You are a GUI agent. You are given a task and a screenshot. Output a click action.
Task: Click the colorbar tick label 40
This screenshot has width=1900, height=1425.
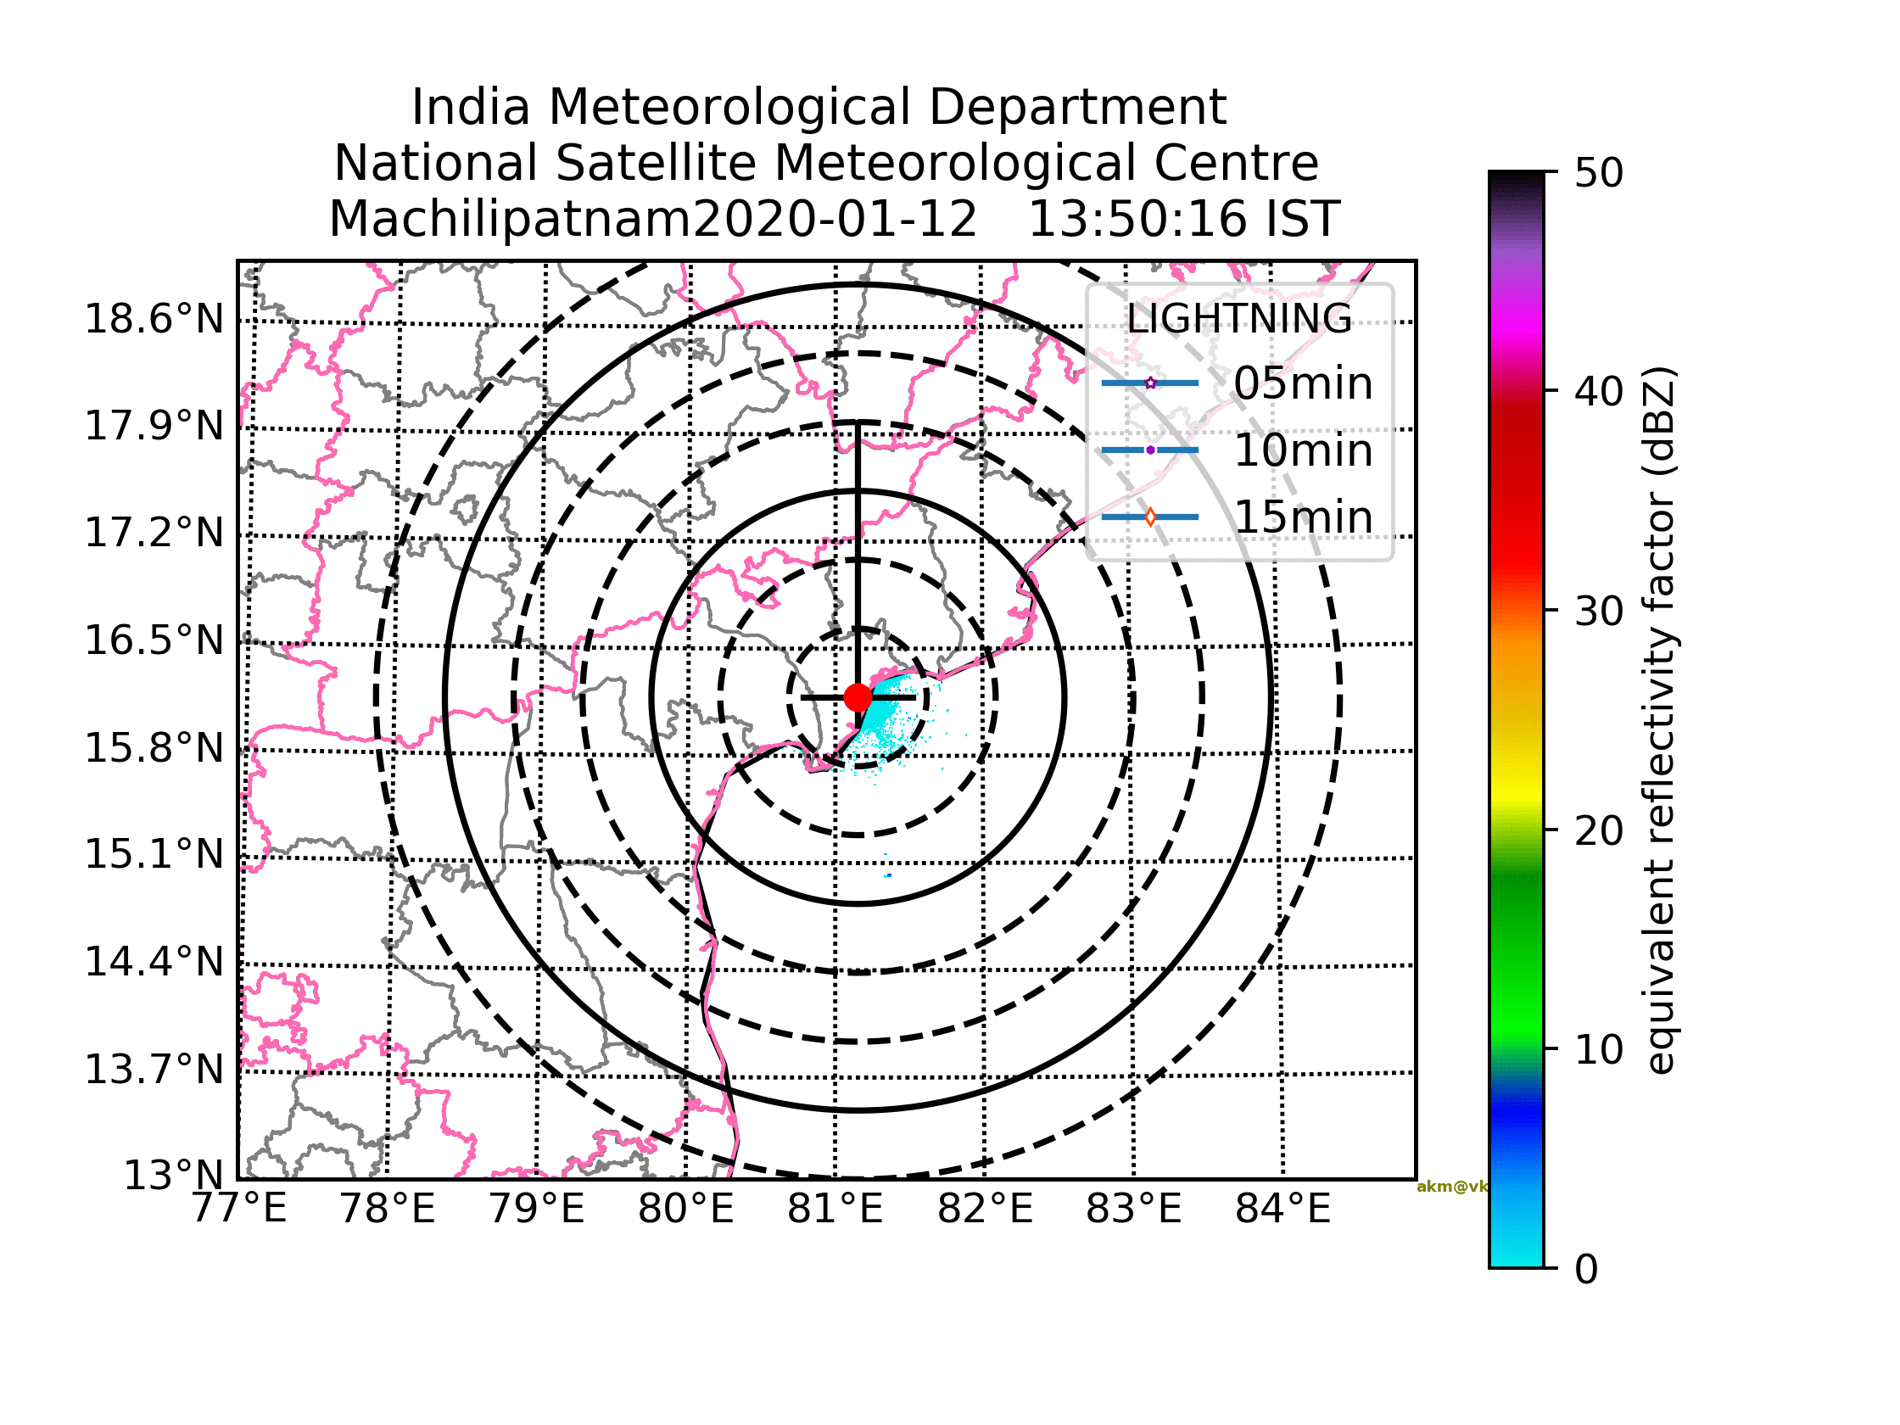[1599, 392]
